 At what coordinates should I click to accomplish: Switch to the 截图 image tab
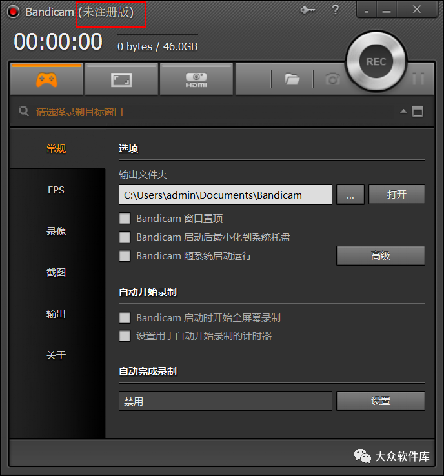coord(56,273)
